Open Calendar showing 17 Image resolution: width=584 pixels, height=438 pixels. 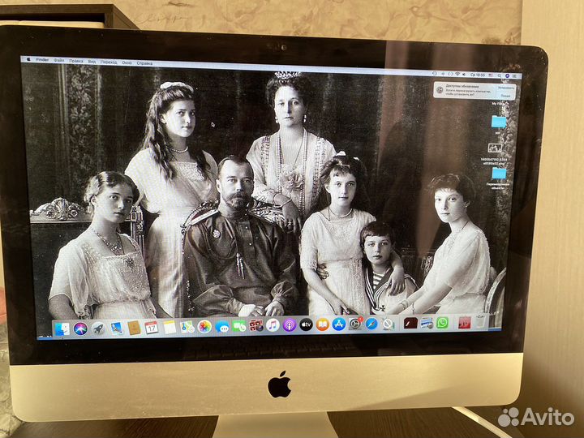[151, 328]
